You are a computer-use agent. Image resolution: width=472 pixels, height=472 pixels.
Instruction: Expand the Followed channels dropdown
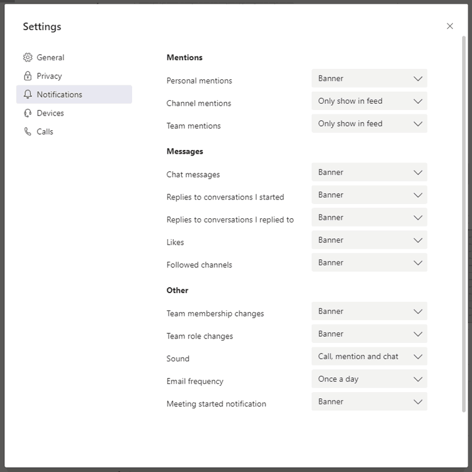pyautogui.click(x=369, y=263)
